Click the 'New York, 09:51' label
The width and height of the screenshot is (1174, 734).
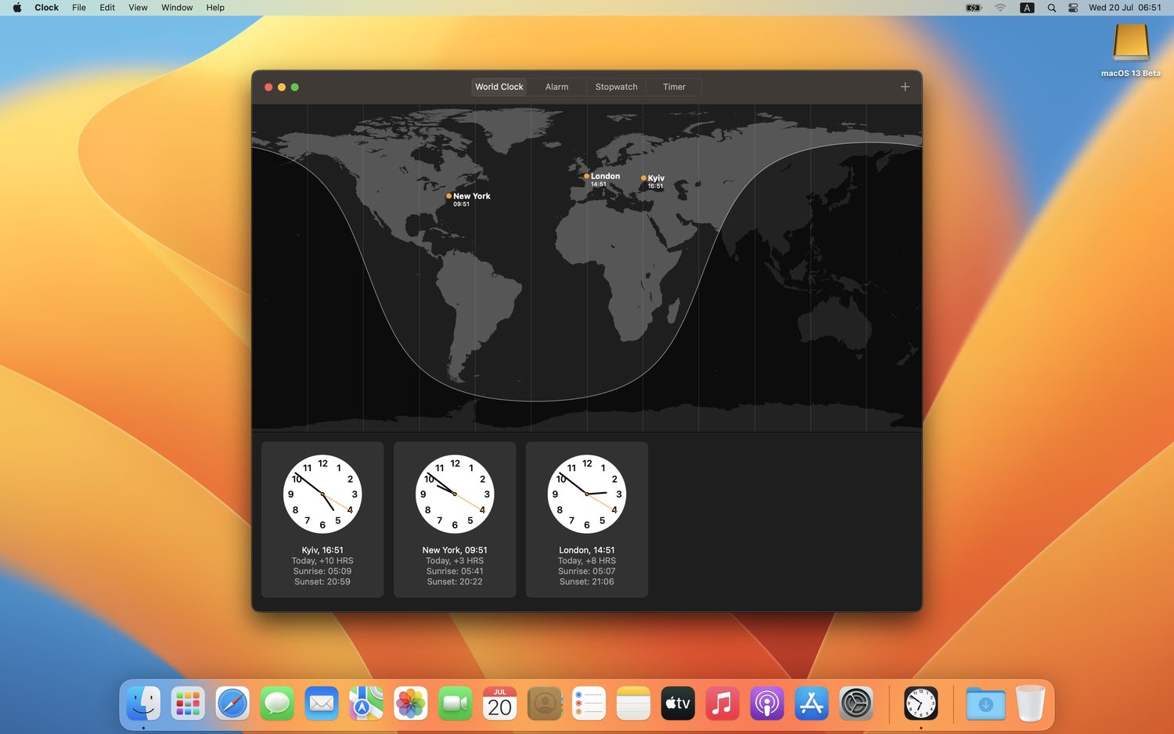pos(455,550)
